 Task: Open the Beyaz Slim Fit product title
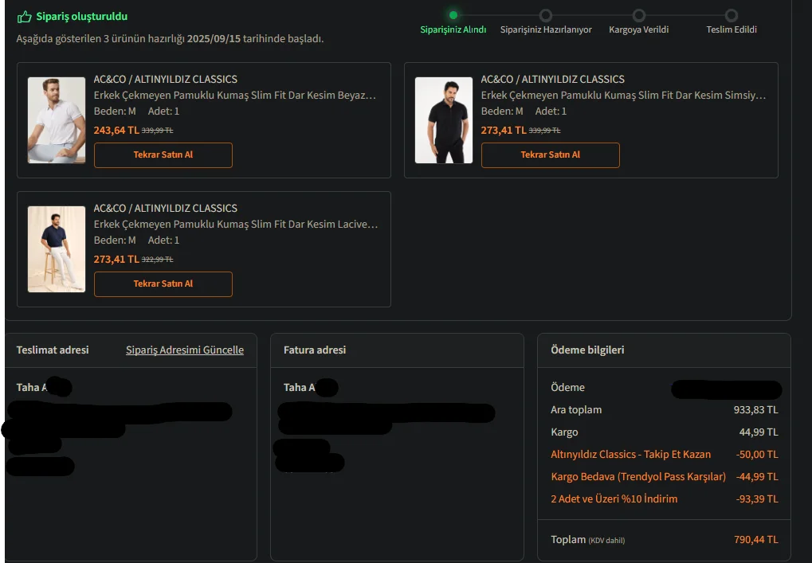click(x=234, y=96)
